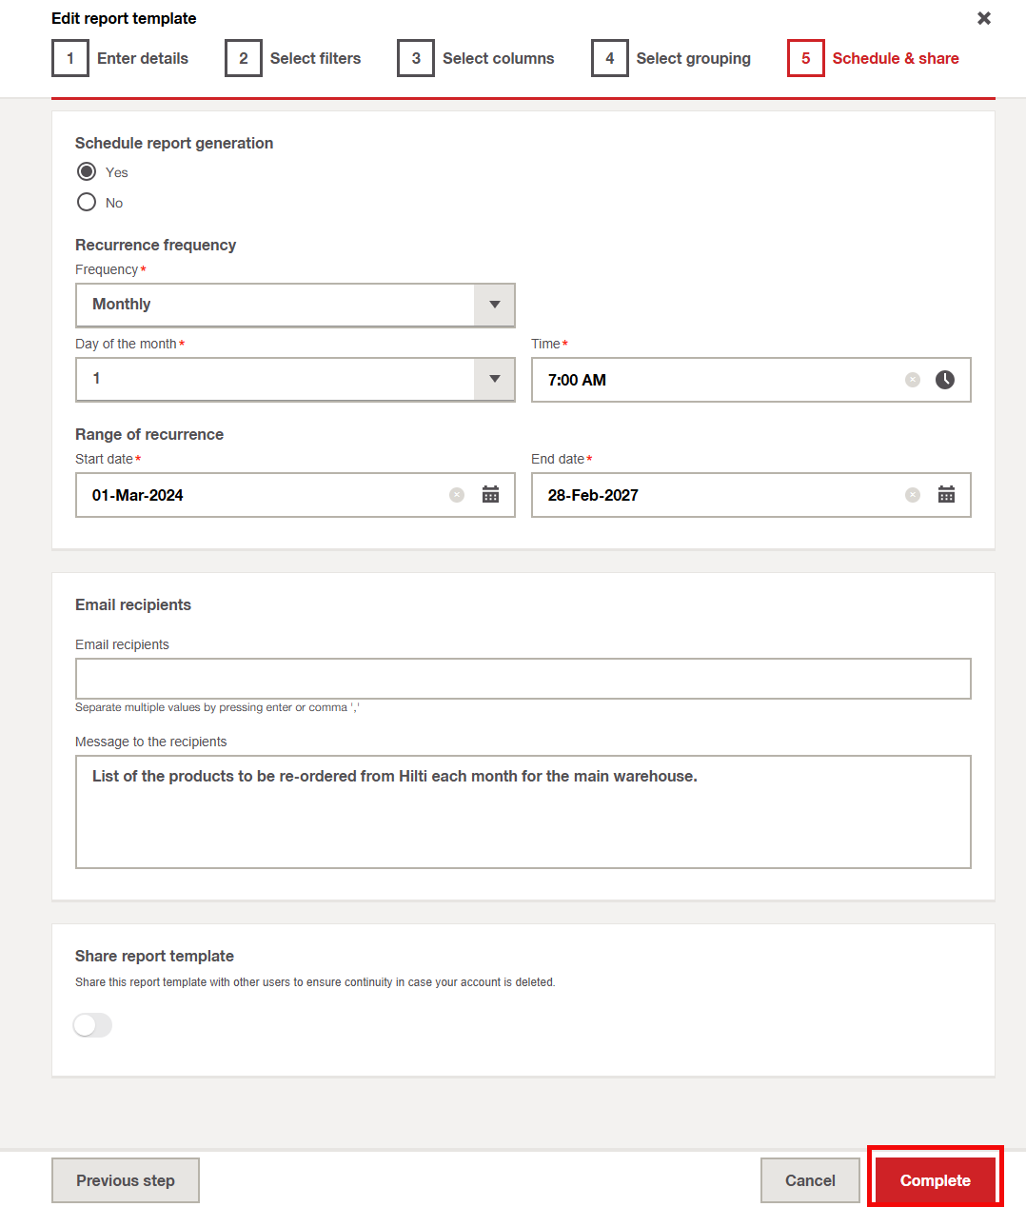Viewport: 1026px width, 1207px height.
Task: Clear the End date value
Action: pos(912,495)
